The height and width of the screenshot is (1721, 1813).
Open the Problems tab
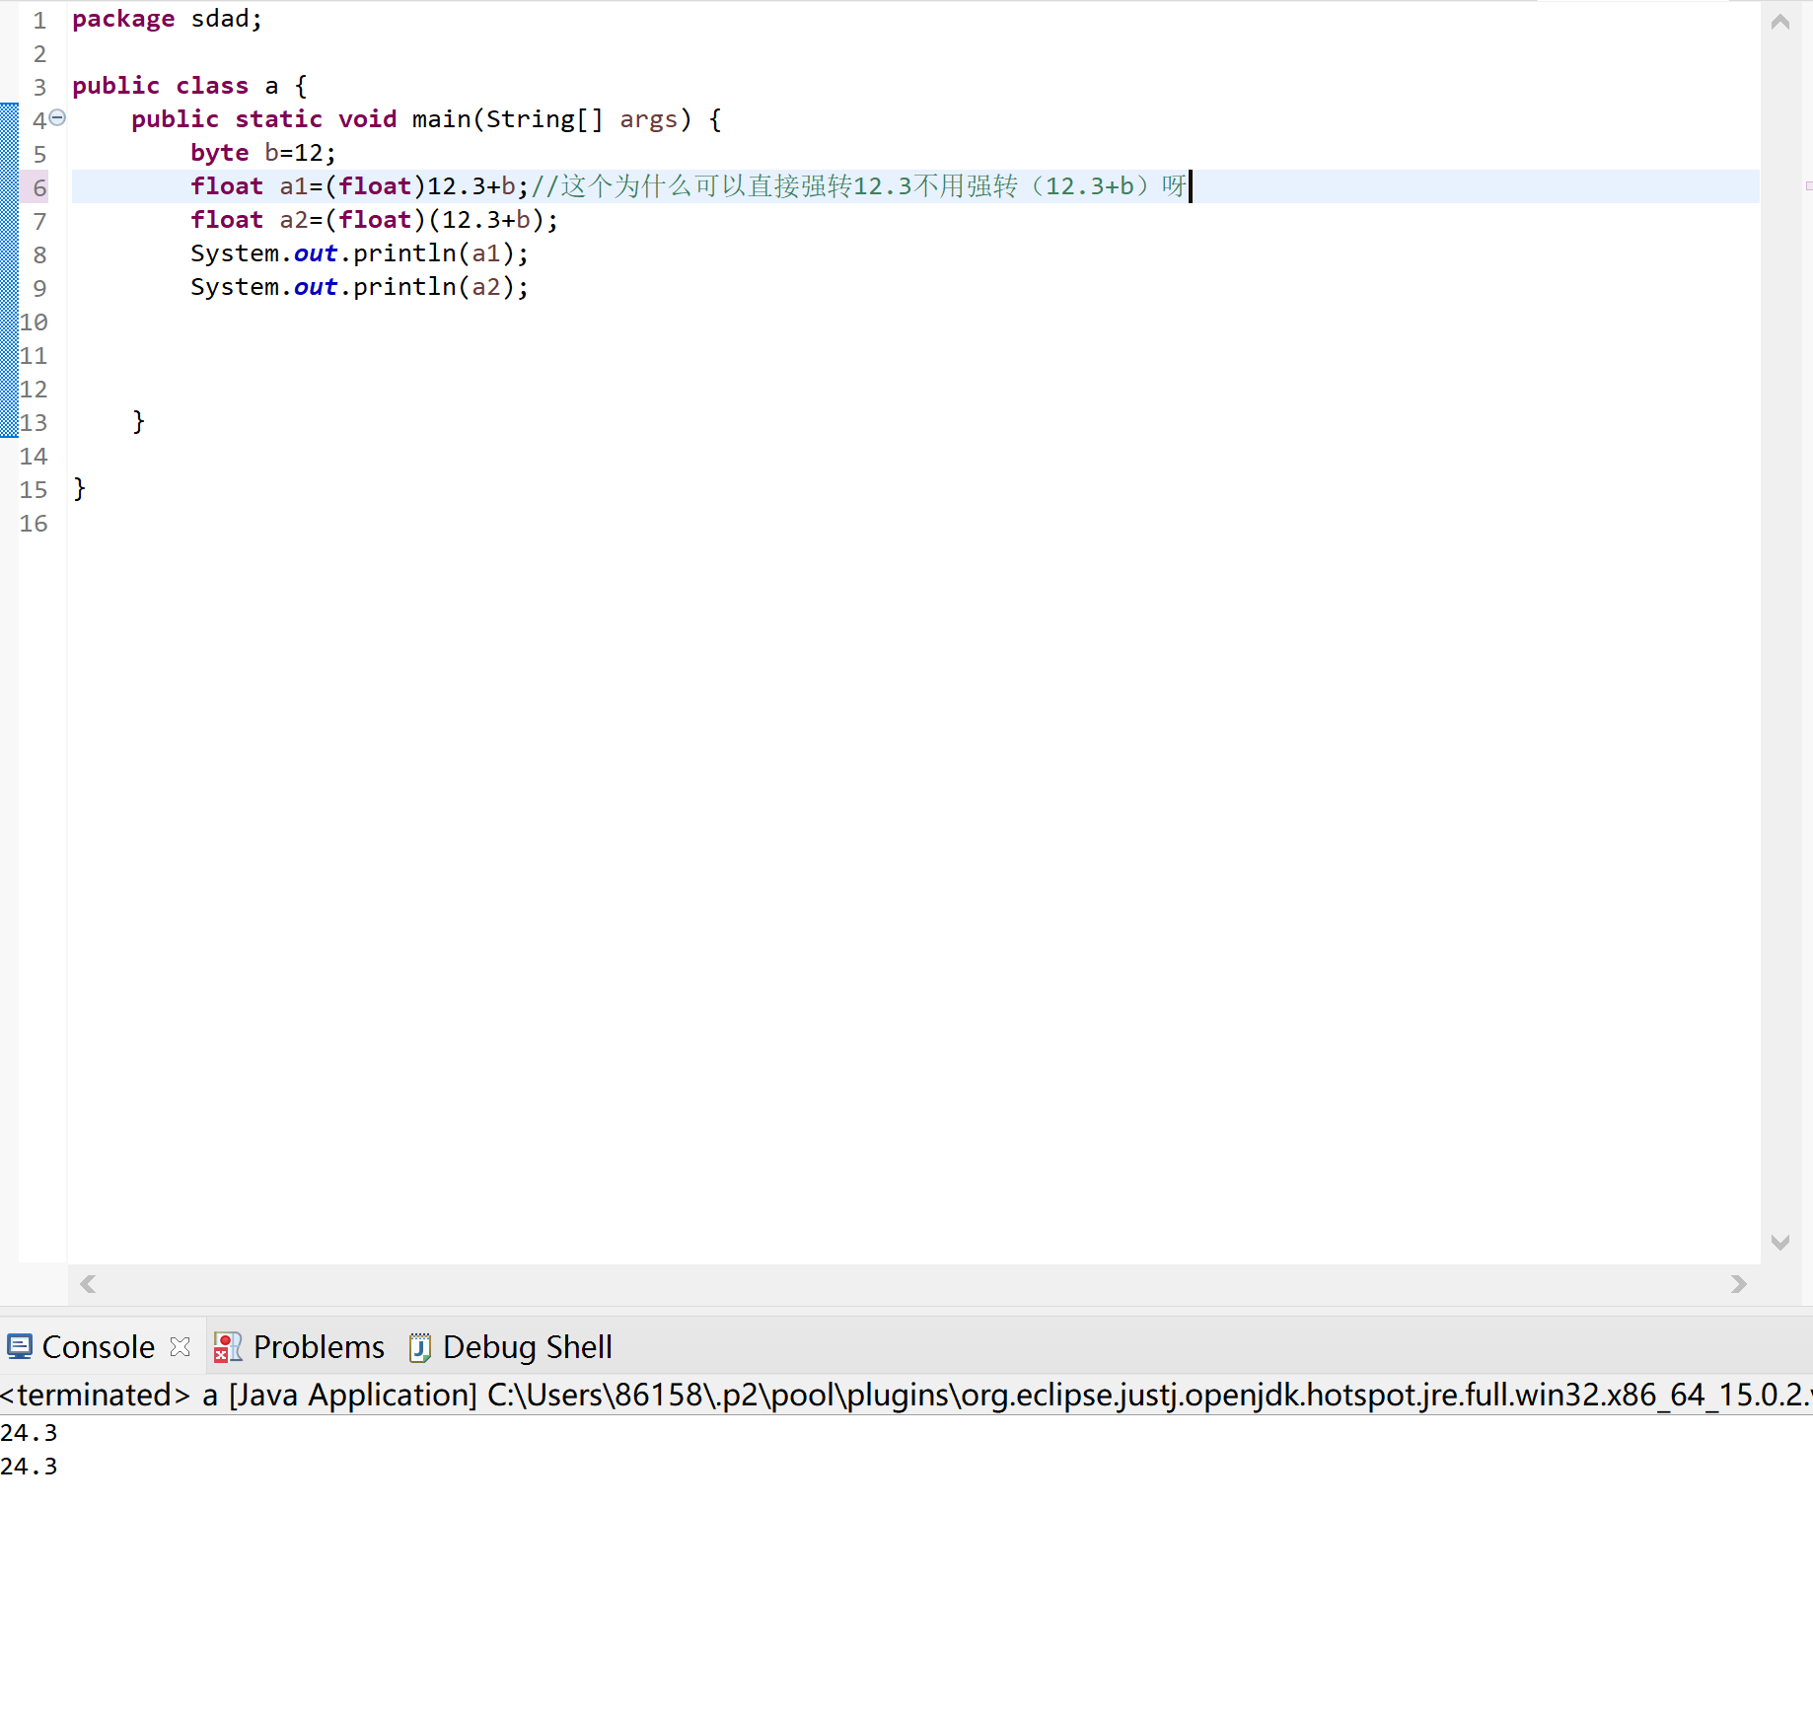tap(318, 1346)
